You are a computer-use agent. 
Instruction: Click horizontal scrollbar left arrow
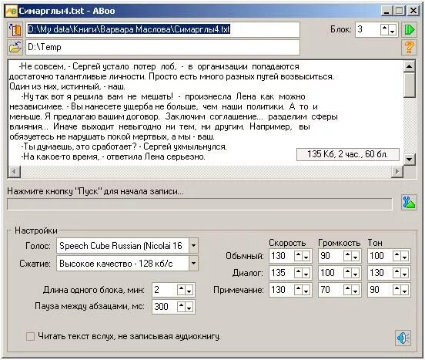pos(15,171)
